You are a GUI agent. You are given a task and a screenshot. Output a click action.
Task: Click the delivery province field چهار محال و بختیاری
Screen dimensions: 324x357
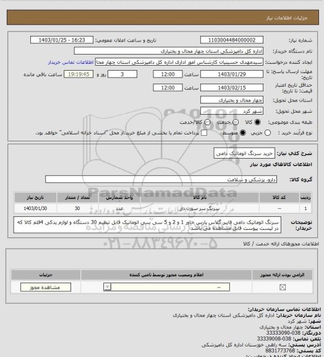[232, 100]
